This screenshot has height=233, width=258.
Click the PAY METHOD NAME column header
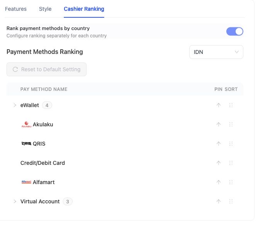[x=44, y=89]
